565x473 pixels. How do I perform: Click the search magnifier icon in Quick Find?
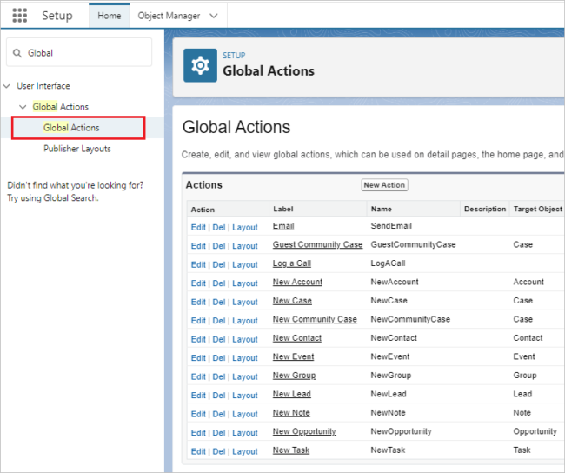(x=17, y=53)
